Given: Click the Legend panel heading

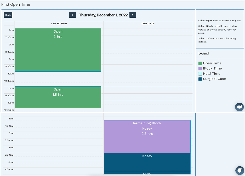Looking at the screenshot, I should 203,53.
